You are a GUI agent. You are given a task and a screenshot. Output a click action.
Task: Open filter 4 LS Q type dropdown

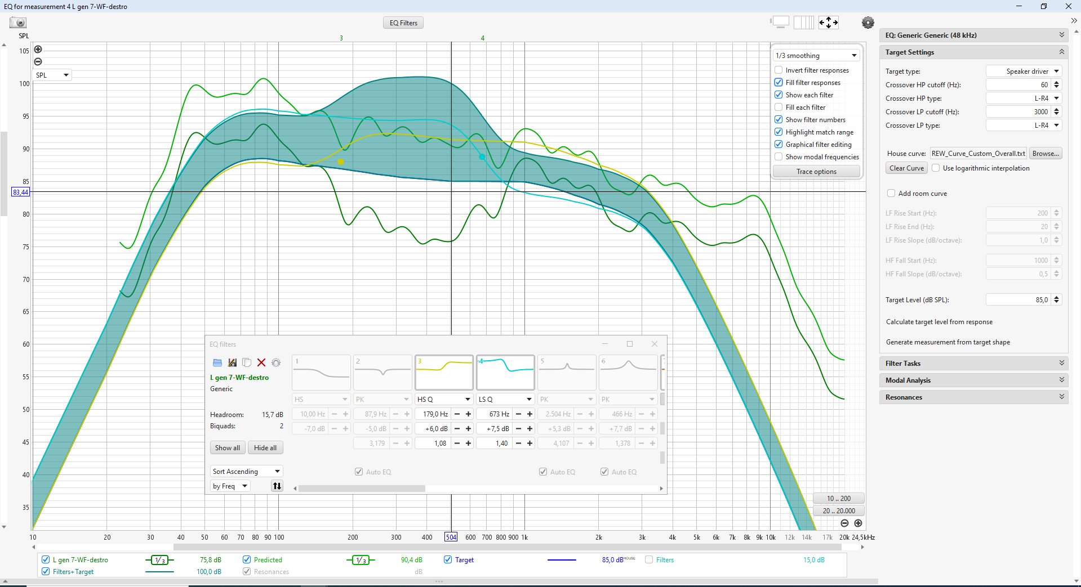[505, 399]
